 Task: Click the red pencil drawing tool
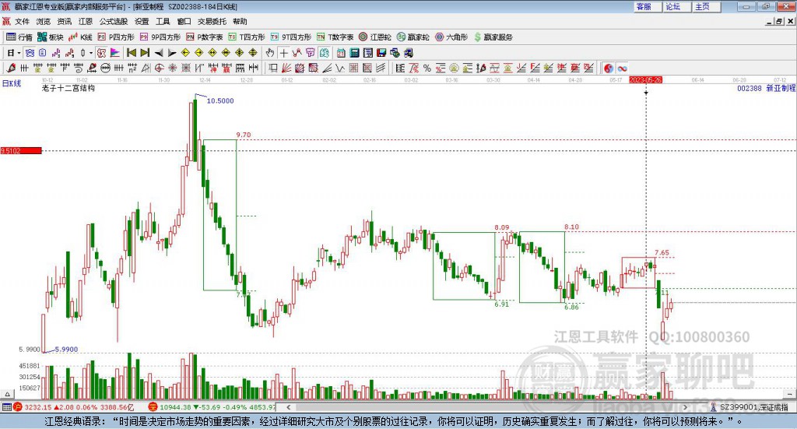click(x=11, y=68)
